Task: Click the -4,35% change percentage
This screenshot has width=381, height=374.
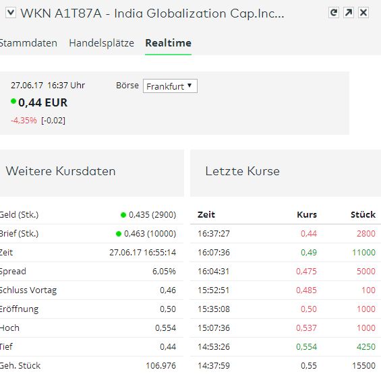Action: (x=24, y=120)
